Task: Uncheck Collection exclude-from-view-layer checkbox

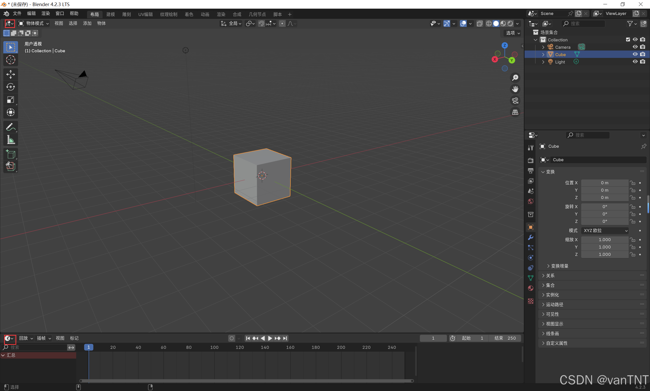Action: [628, 40]
